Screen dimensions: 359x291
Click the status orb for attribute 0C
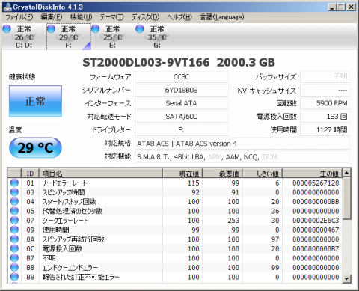[14, 248]
